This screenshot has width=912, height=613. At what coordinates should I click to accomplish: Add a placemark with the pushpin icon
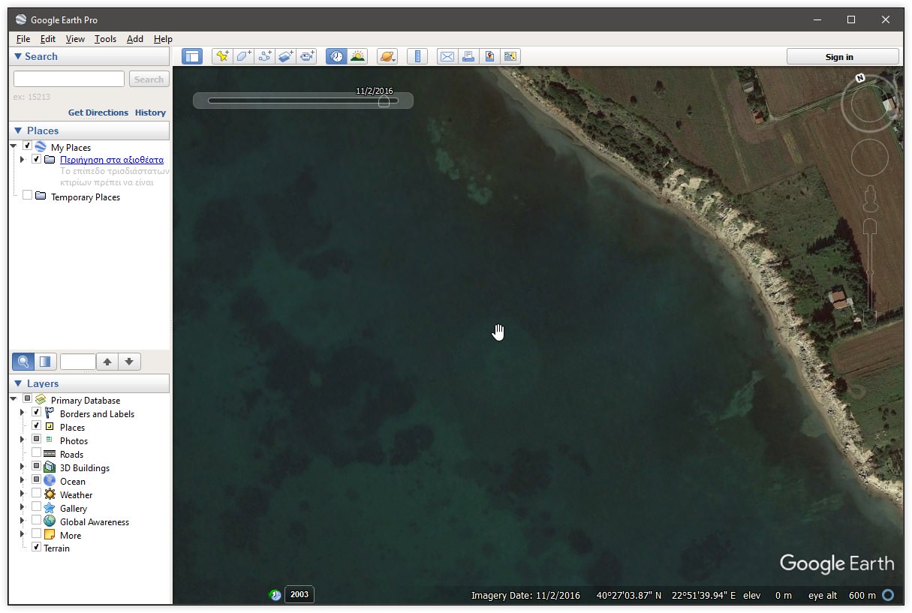click(222, 56)
